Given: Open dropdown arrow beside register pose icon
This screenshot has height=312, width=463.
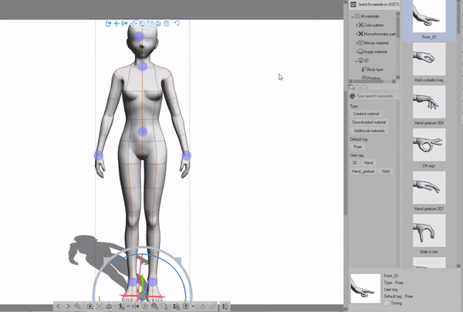Looking at the screenshot, I should (x=128, y=307).
